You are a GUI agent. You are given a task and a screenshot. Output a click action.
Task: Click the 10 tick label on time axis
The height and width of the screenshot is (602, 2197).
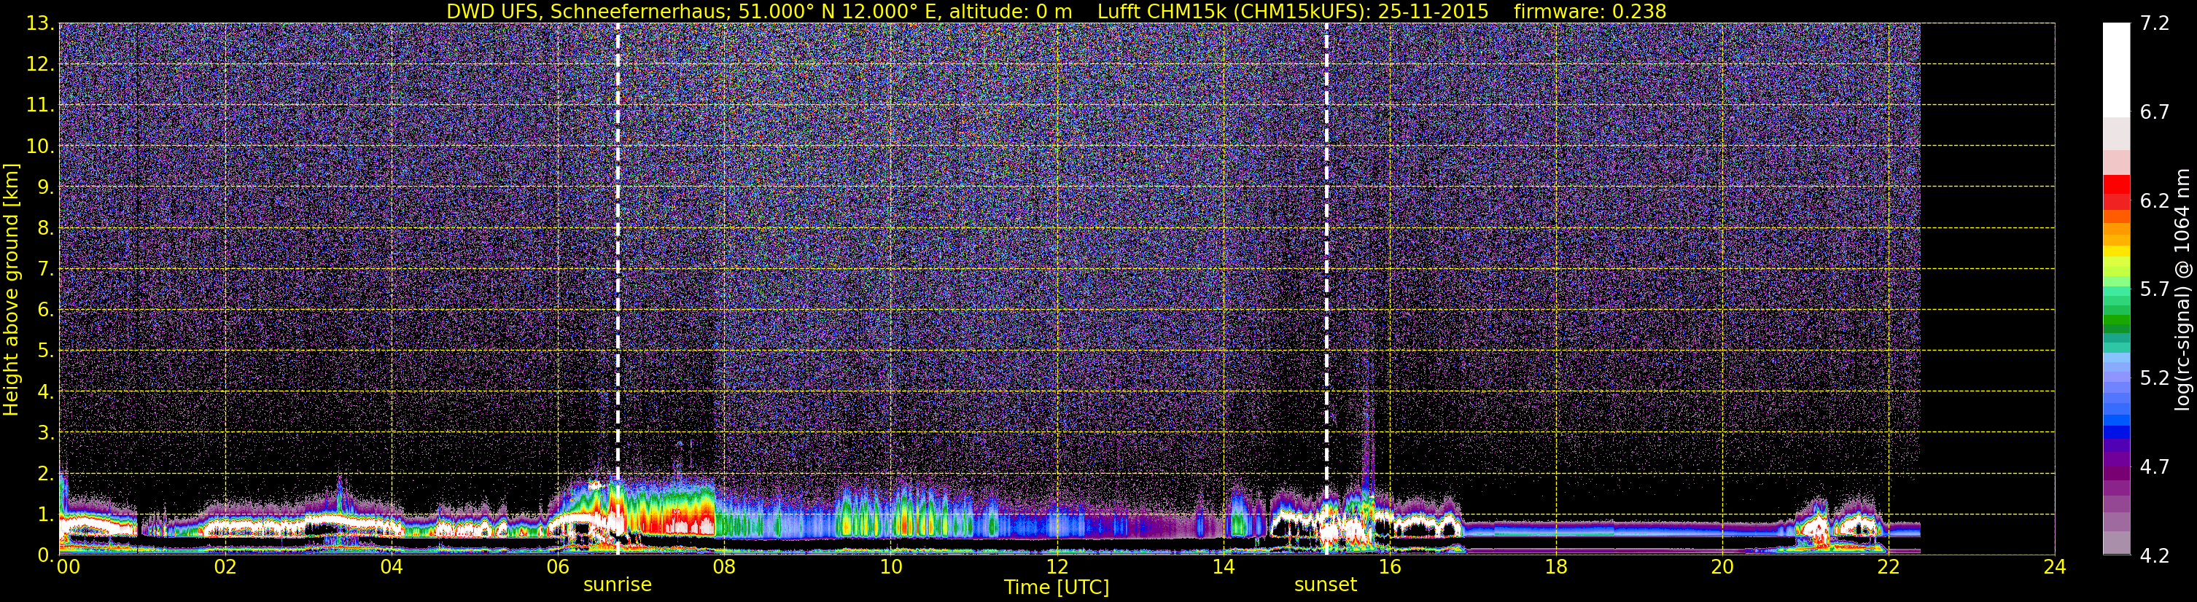pos(890,568)
